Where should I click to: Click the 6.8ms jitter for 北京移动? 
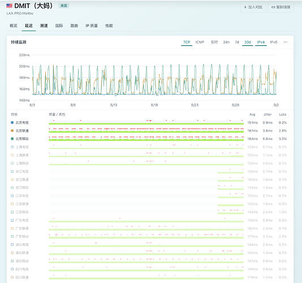pos(268,139)
